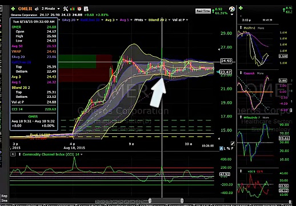This screenshot has height=206, width=296.
Task: Click the green plus icon in right panel
Action: [x=241, y=8]
